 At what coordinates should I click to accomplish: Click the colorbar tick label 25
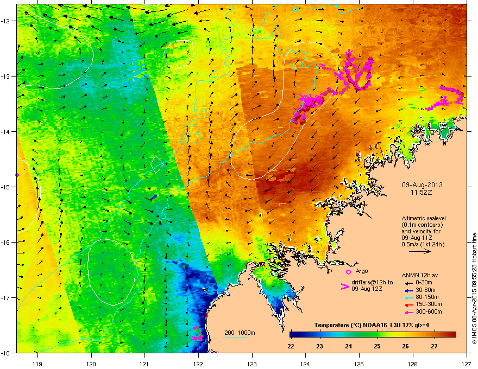point(377,346)
